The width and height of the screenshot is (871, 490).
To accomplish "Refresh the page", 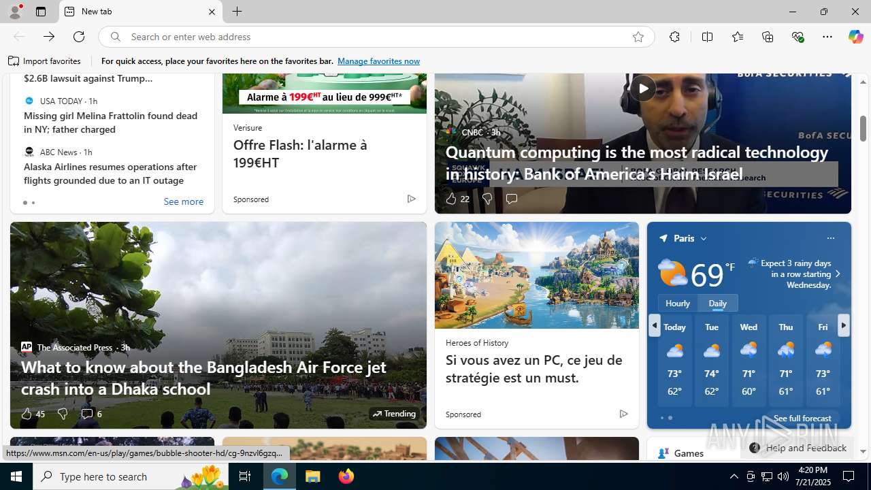I will pos(79,37).
